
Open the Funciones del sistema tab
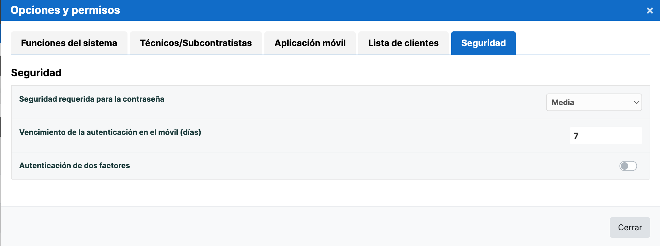69,43
